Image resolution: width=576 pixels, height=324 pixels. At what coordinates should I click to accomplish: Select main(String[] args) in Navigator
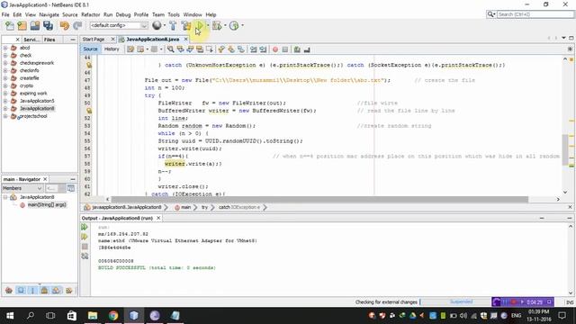47,204
